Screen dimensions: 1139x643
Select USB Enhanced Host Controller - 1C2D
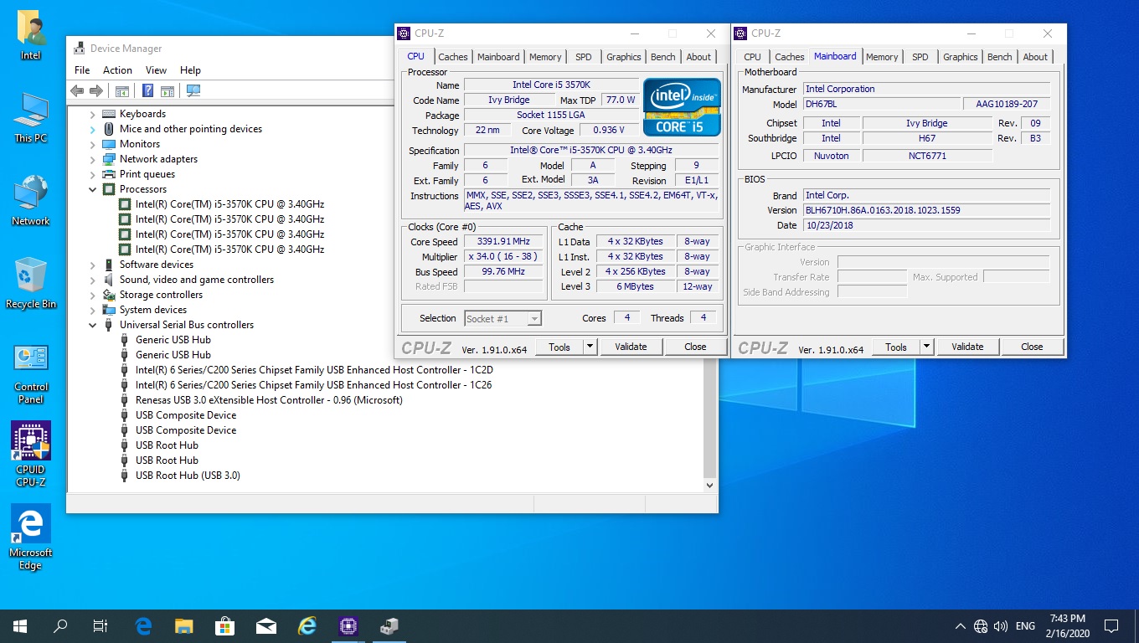(314, 370)
